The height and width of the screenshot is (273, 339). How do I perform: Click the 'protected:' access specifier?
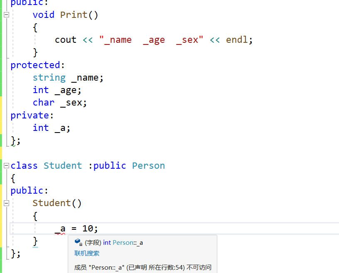37,65
